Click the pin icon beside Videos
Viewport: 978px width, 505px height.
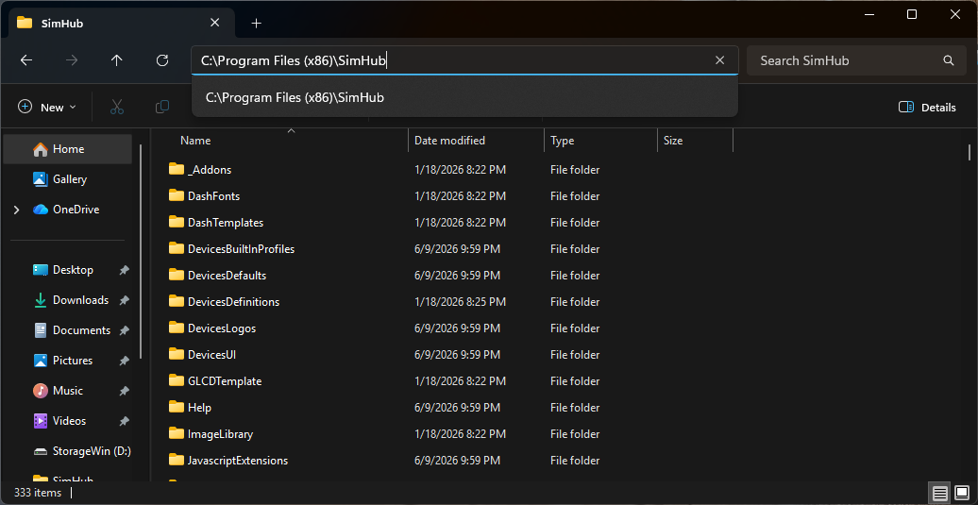tap(124, 421)
